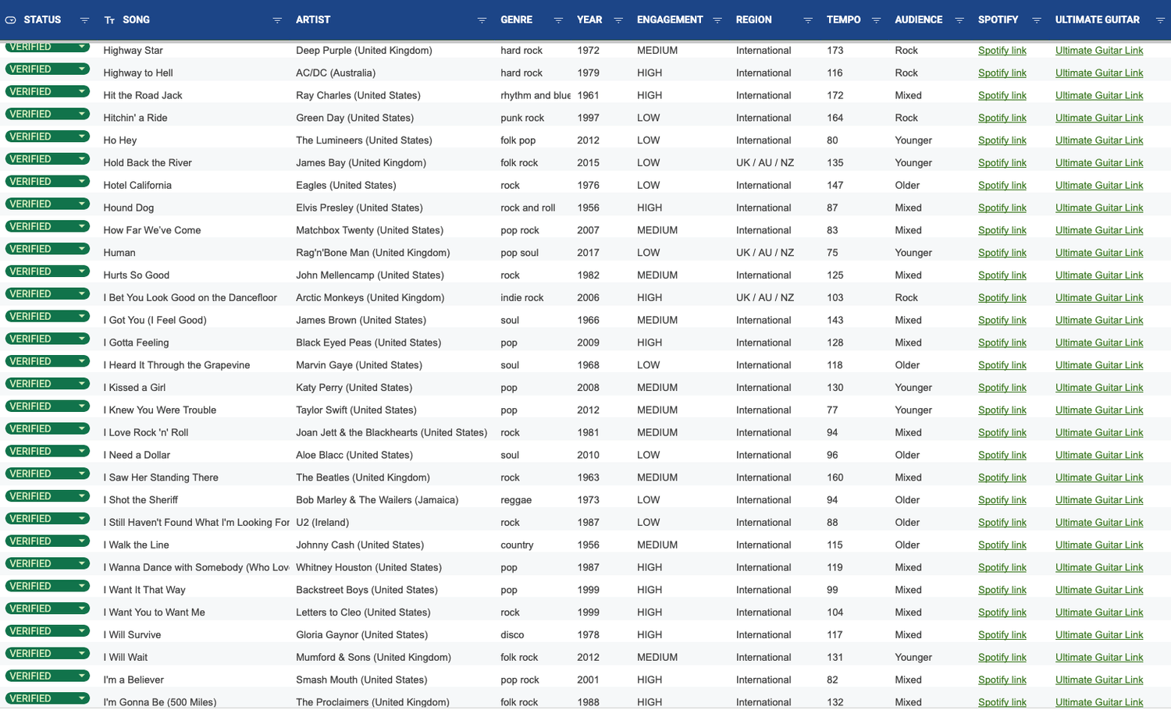Click the TEMPO column header label
This screenshot has height=710, width=1171.
click(x=844, y=20)
